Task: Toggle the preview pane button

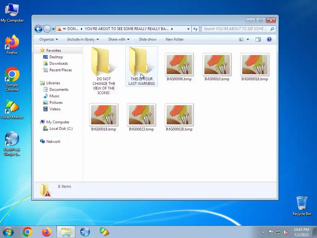Action: 258,39
